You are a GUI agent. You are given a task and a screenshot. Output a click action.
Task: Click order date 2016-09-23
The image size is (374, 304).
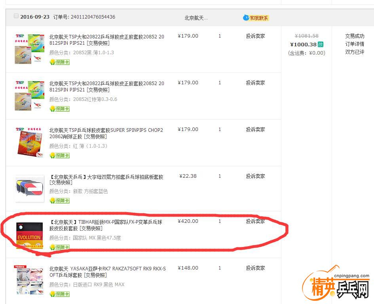pos(35,17)
